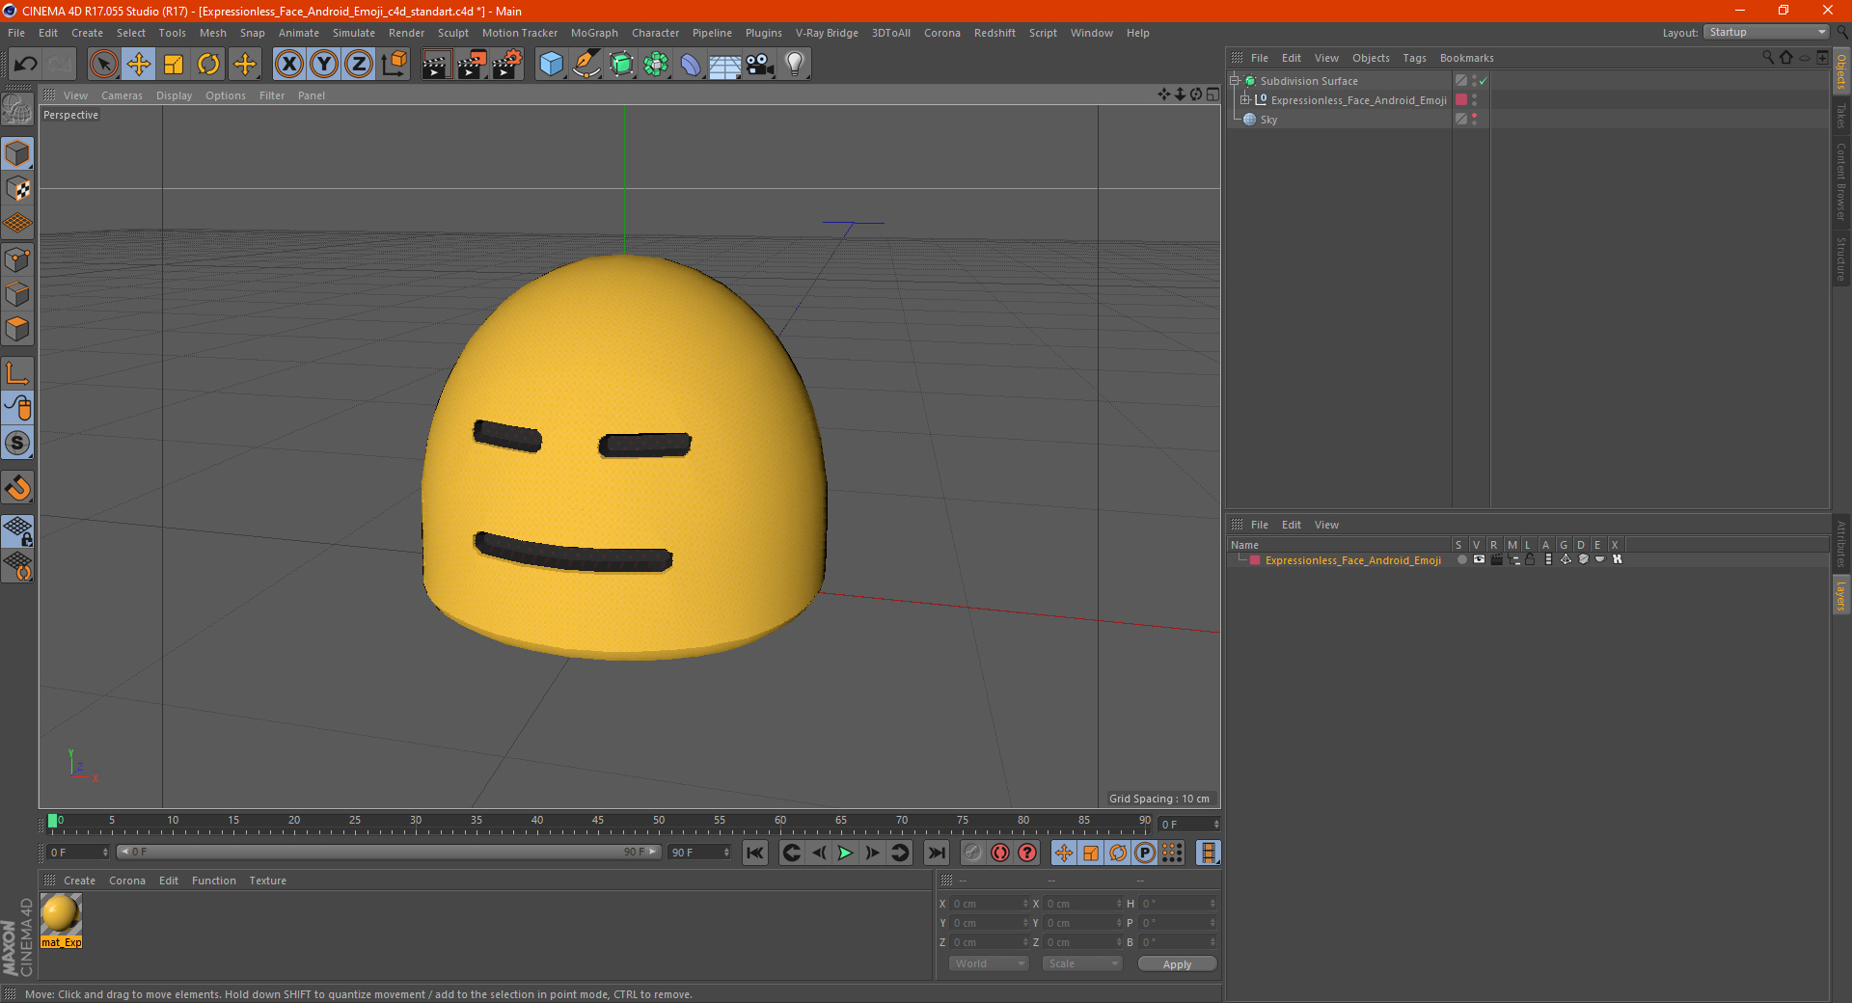
Task: Toggle Z axis lock
Action: pos(359,65)
